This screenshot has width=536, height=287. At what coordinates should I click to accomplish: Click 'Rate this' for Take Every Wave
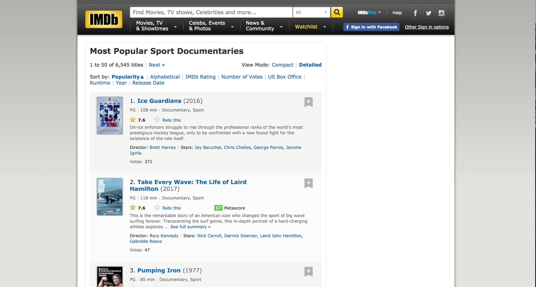pos(171,208)
